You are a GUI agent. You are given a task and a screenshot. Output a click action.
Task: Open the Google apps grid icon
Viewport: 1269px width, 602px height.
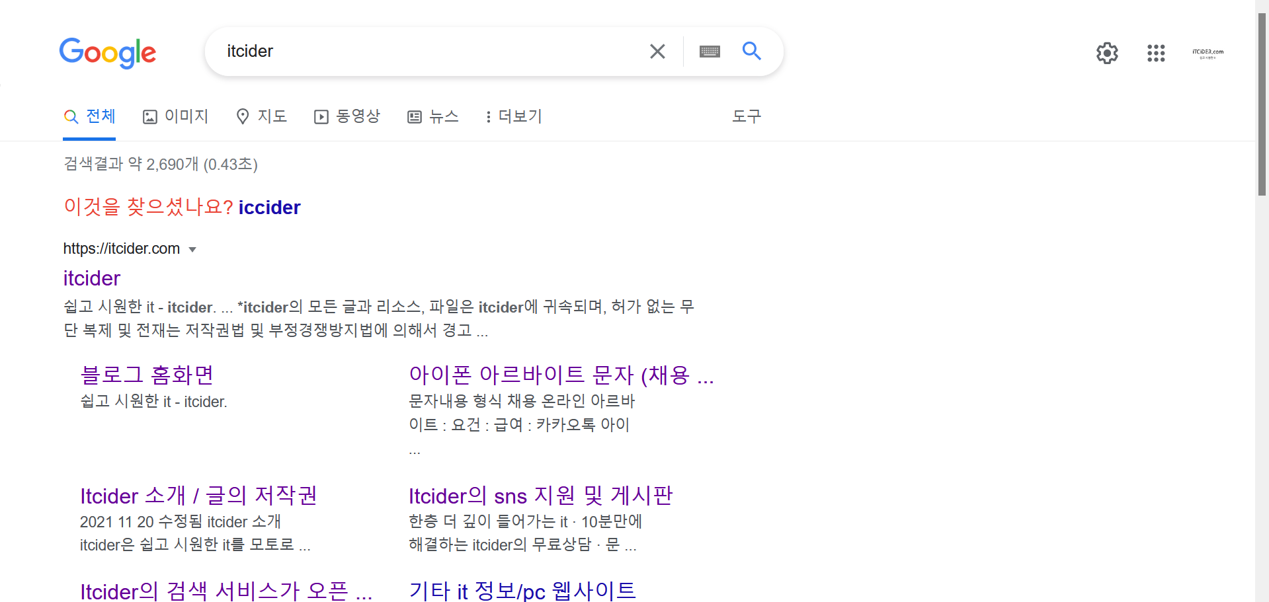1156,53
